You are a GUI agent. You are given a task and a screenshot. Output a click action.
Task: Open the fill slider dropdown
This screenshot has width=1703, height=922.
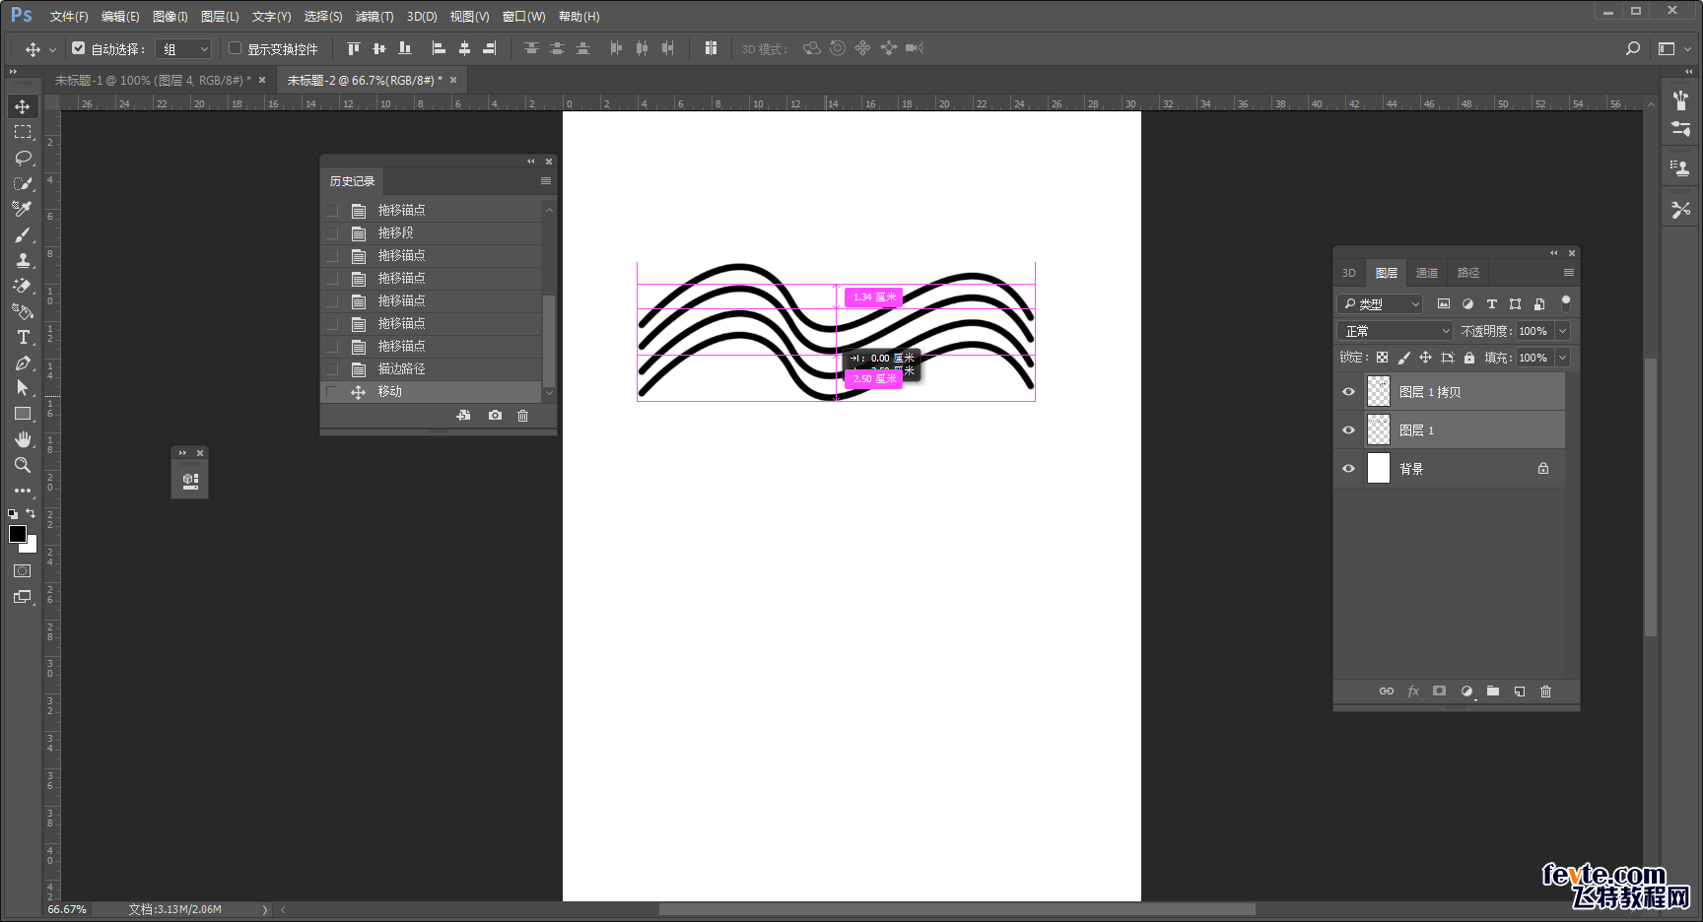pyautogui.click(x=1562, y=358)
